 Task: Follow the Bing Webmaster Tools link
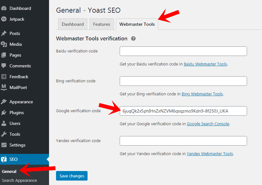[202, 94]
